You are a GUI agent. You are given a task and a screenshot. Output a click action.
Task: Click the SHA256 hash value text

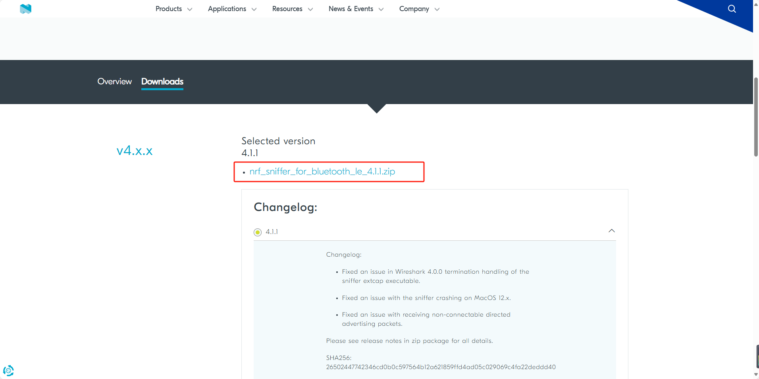click(x=441, y=367)
